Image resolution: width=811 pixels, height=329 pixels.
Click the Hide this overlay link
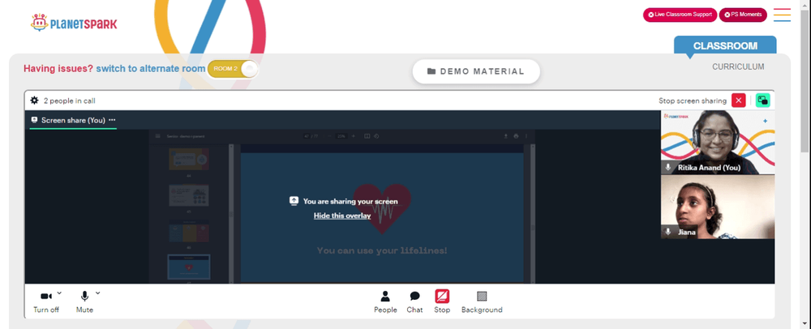pyautogui.click(x=342, y=216)
